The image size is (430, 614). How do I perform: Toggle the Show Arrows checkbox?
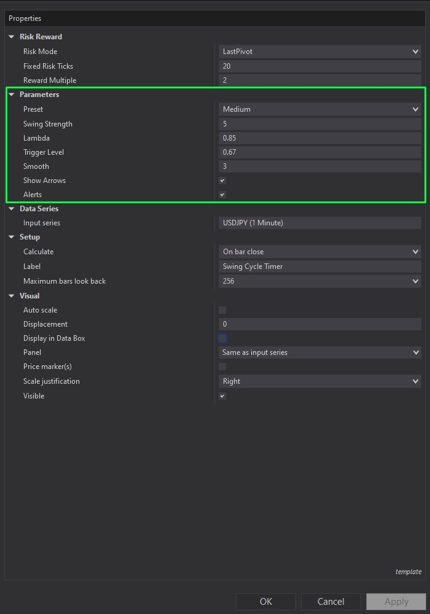222,181
